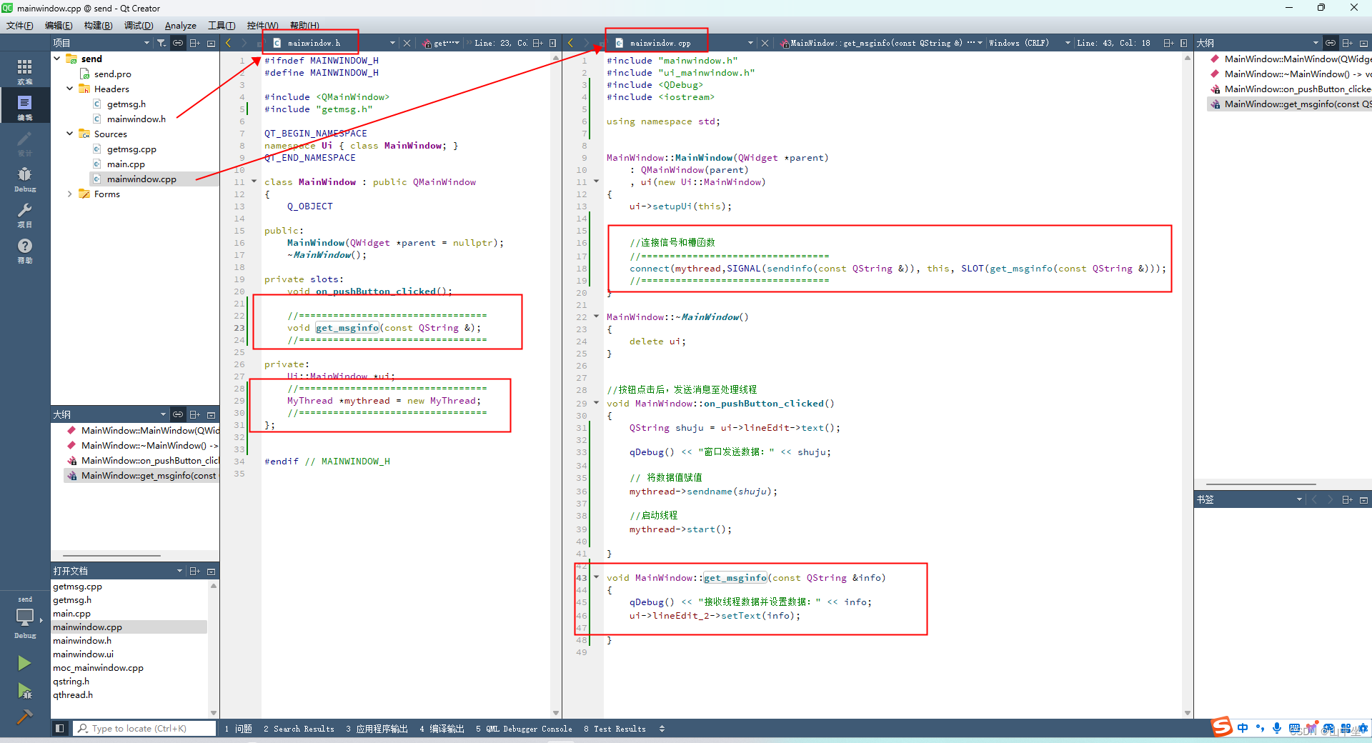Open send kit selector monitor icon
The height and width of the screenshot is (743, 1372).
click(25, 617)
